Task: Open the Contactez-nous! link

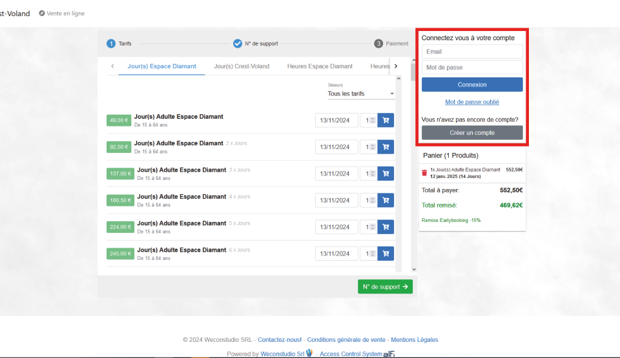Action: 280,340
